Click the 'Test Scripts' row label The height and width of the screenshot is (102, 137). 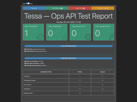pos(27,85)
